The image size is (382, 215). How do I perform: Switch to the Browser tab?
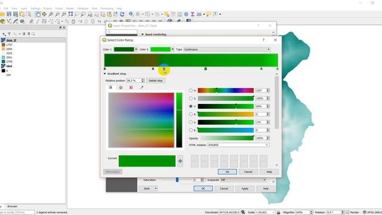click(x=12, y=206)
